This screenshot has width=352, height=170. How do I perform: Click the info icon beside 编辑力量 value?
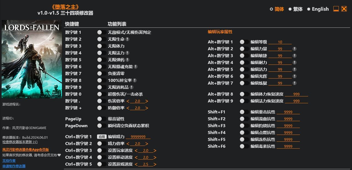(294, 49)
